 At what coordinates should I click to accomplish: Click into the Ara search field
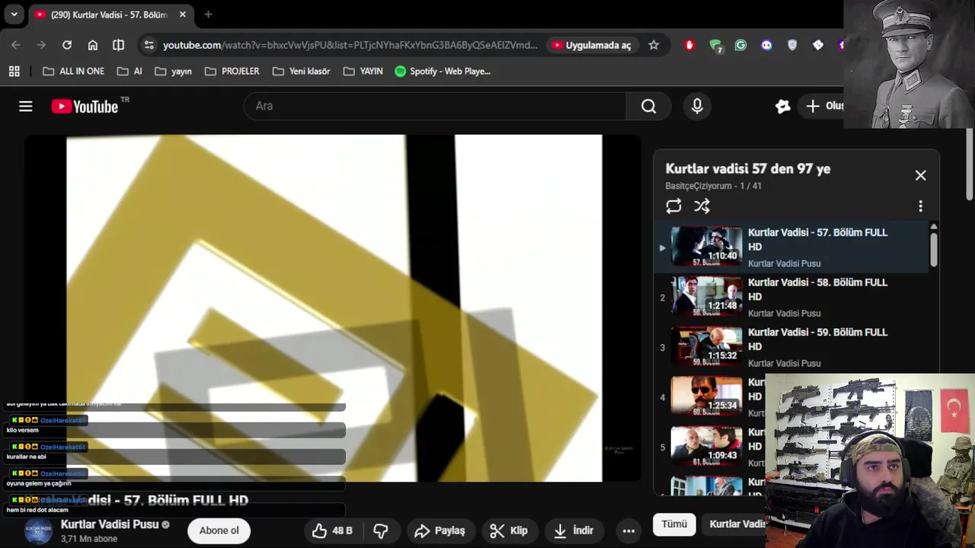point(435,107)
